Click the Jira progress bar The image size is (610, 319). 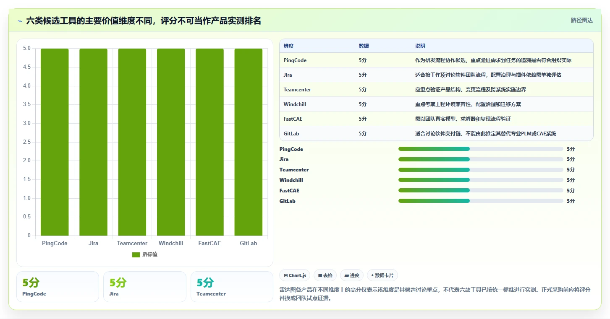(481, 159)
